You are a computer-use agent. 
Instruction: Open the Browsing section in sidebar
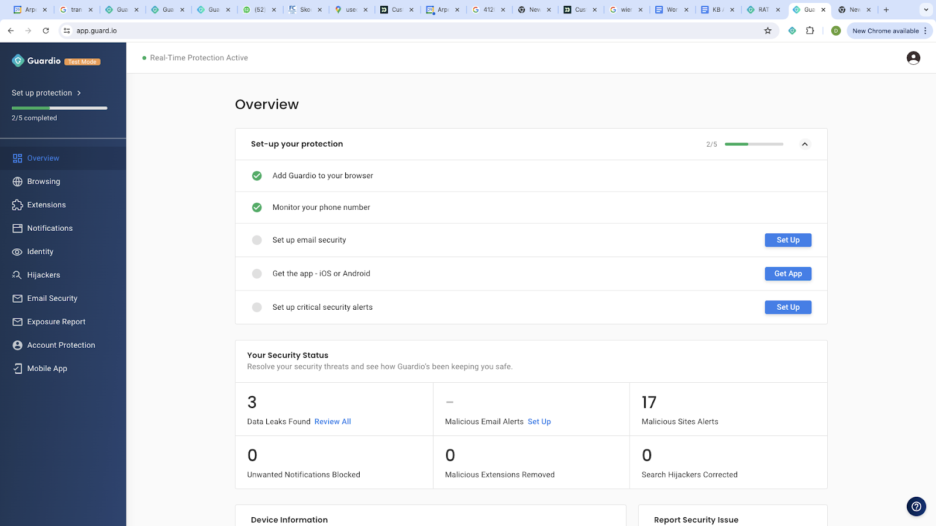click(43, 181)
